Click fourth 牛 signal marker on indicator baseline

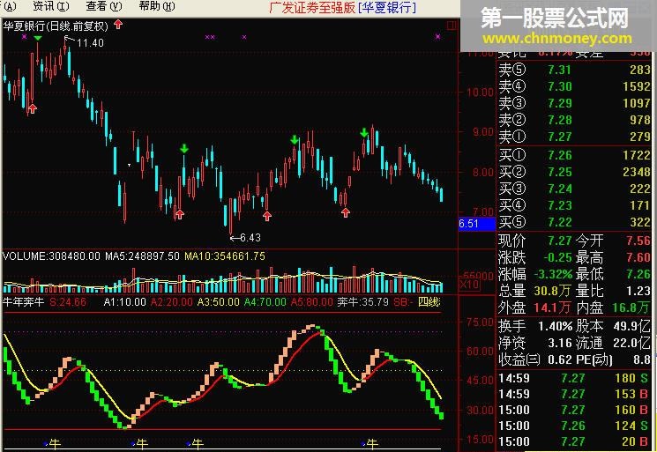(x=370, y=444)
